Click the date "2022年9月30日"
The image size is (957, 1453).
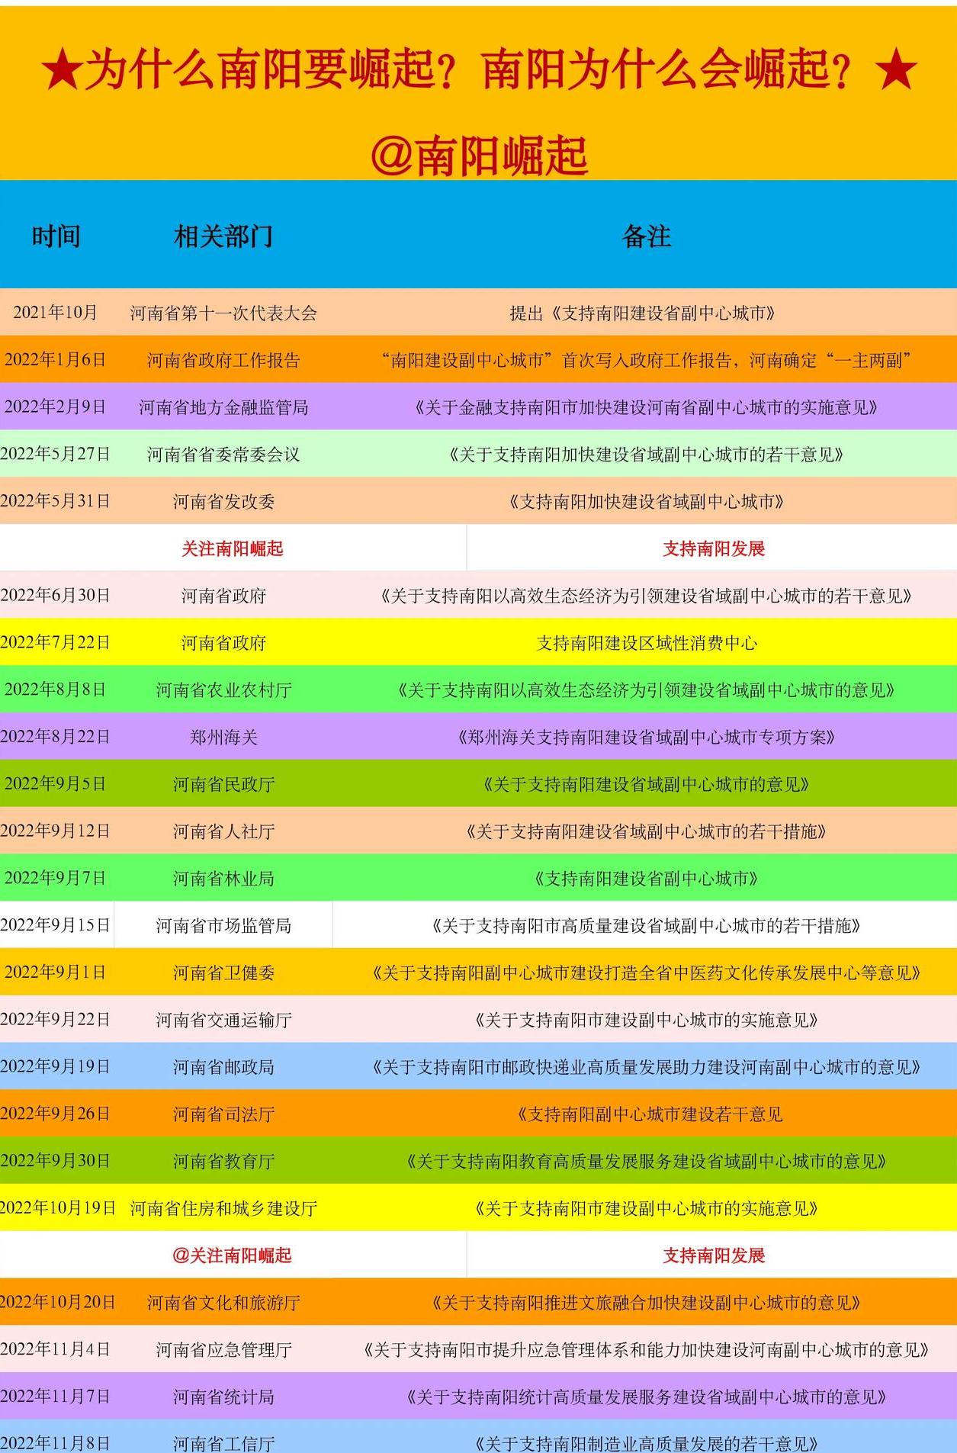(56, 1162)
